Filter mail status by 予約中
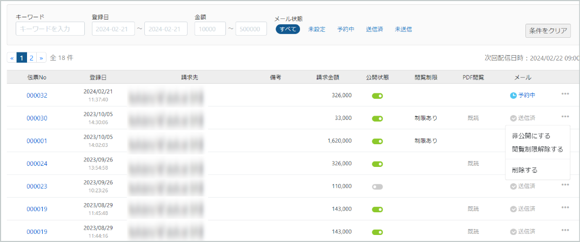Image resolution: width=580 pixels, height=242 pixels. (346, 29)
